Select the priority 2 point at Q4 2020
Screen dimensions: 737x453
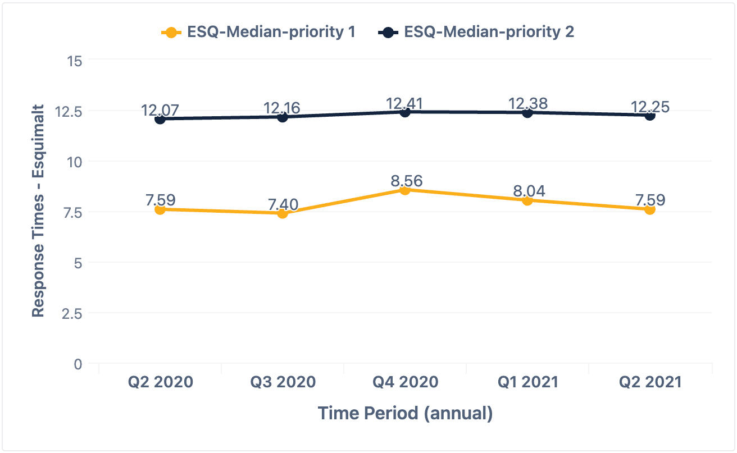(x=405, y=112)
